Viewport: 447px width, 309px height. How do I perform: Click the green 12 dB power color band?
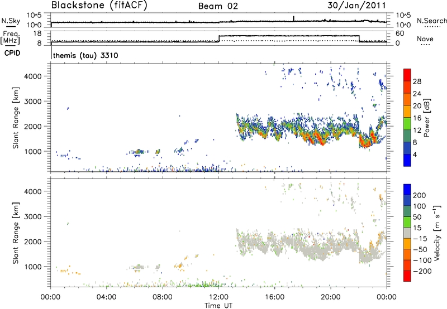coord(407,124)
